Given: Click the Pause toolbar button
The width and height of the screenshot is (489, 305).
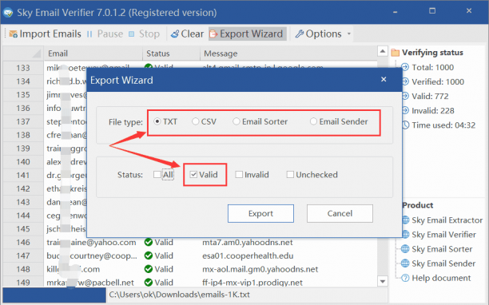Looking at the screenshot, I should click(x=105, y=34).
